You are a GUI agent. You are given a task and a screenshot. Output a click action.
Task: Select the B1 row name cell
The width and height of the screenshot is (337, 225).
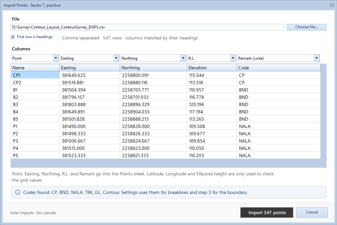click(35, 90)
